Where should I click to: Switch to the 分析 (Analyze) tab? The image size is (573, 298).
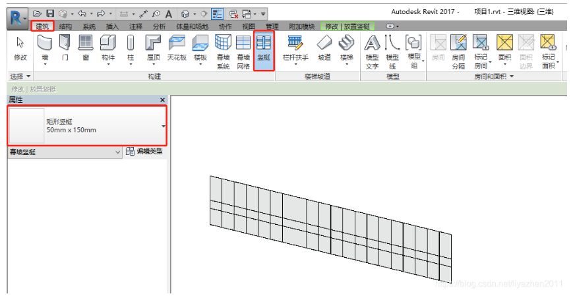[159, 26]
